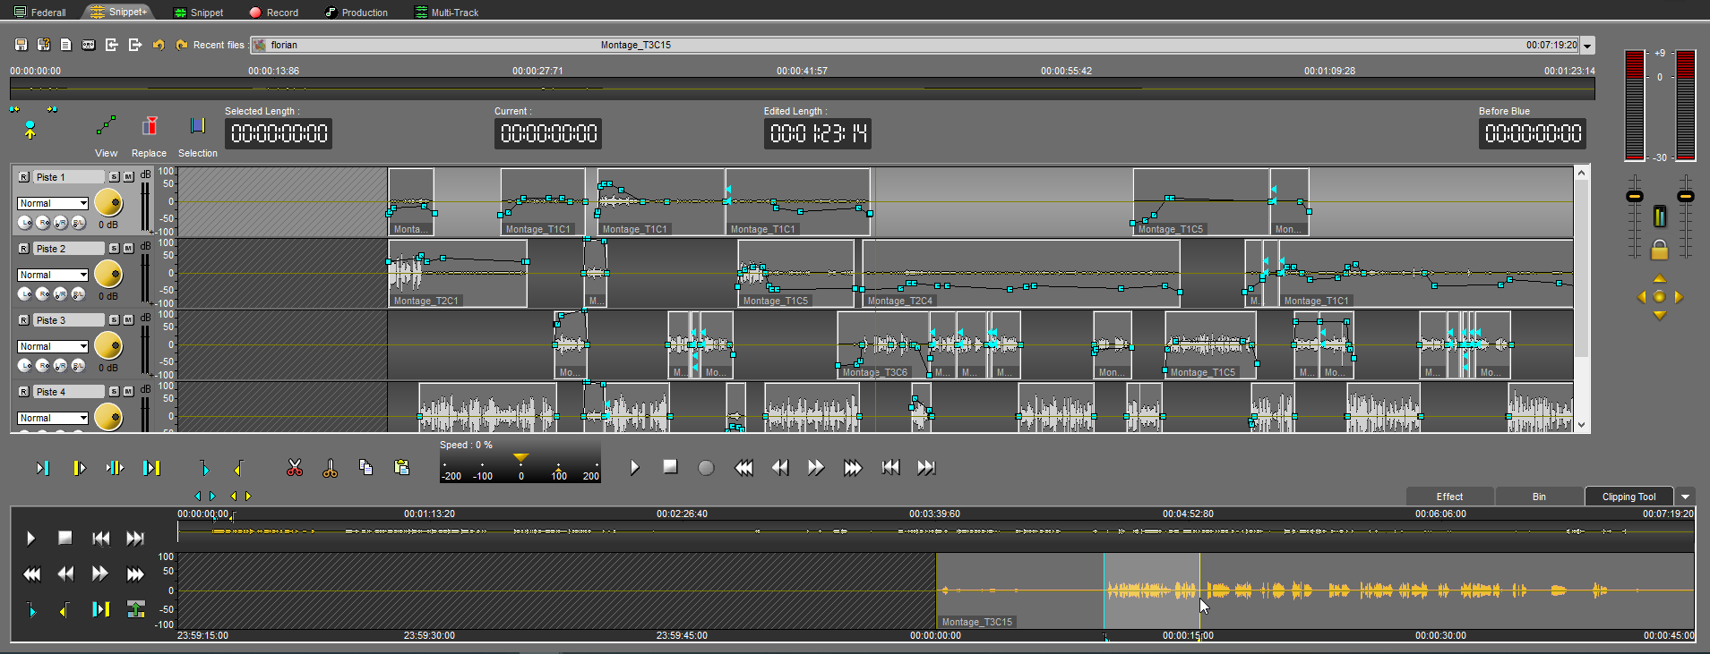The width and height of the screenshot is (1710, 654).
Task: Click the Paste clipboard icon in edit toolbar
Action: (401, 467)
